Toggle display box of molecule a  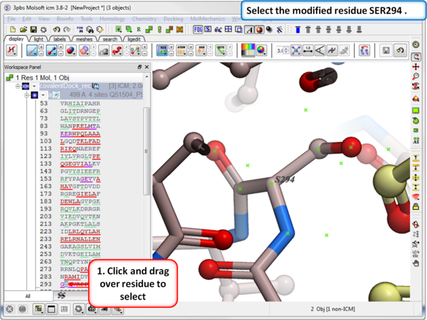pyautogui.click(x=35, y=95)
